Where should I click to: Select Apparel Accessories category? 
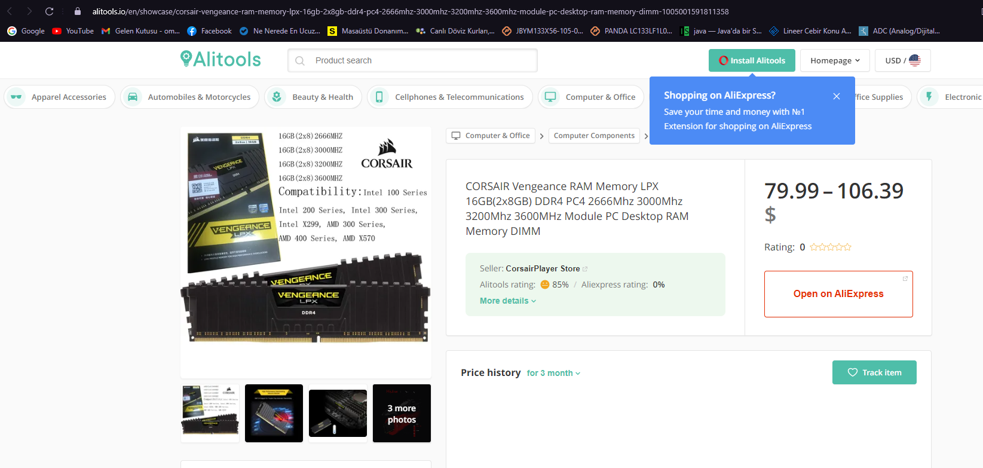pos(59,97)
